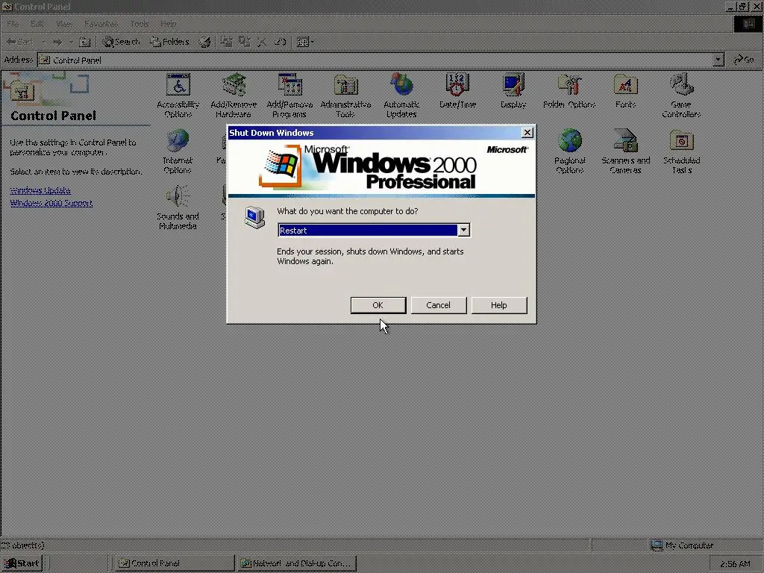Open Forward history dropdown arrow in toolbar

71,42
